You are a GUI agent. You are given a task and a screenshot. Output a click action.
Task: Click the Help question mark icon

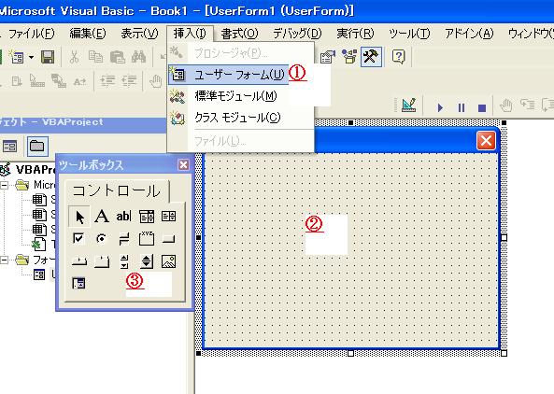399,57
